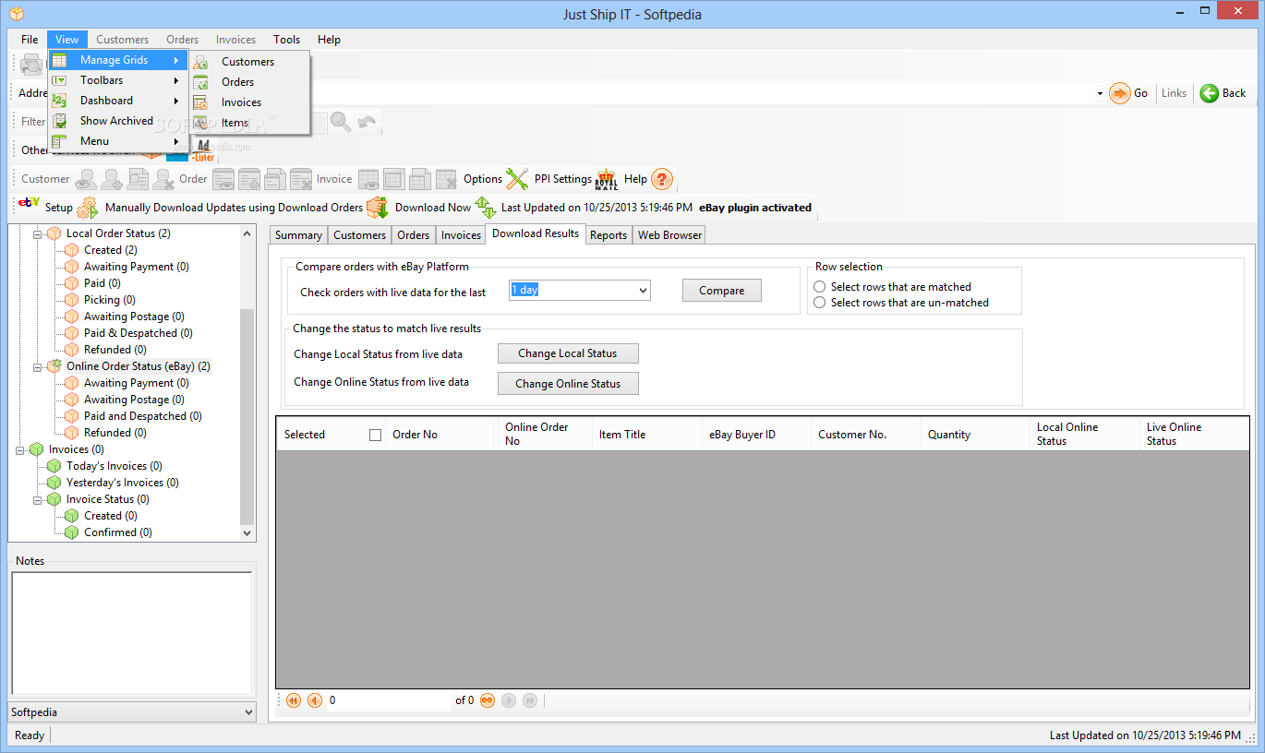Expand the Toolbars submenu in View menu
Screen dimensions: 1265x753
pos(118,80)
